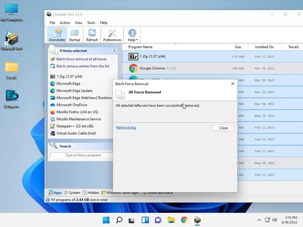Collapse the '9 items selected' panel
Viewport: 303px width, 227px height.
coord(114,51)
